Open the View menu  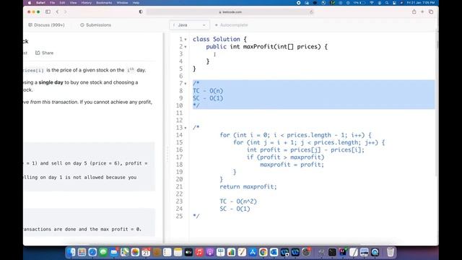pyautogui.click(x=73, y=3)
